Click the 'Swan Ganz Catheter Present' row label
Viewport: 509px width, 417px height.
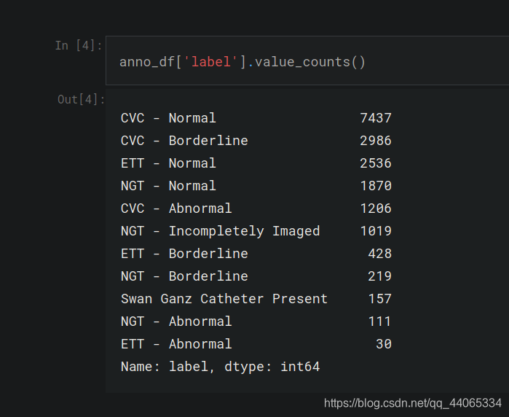224,299
